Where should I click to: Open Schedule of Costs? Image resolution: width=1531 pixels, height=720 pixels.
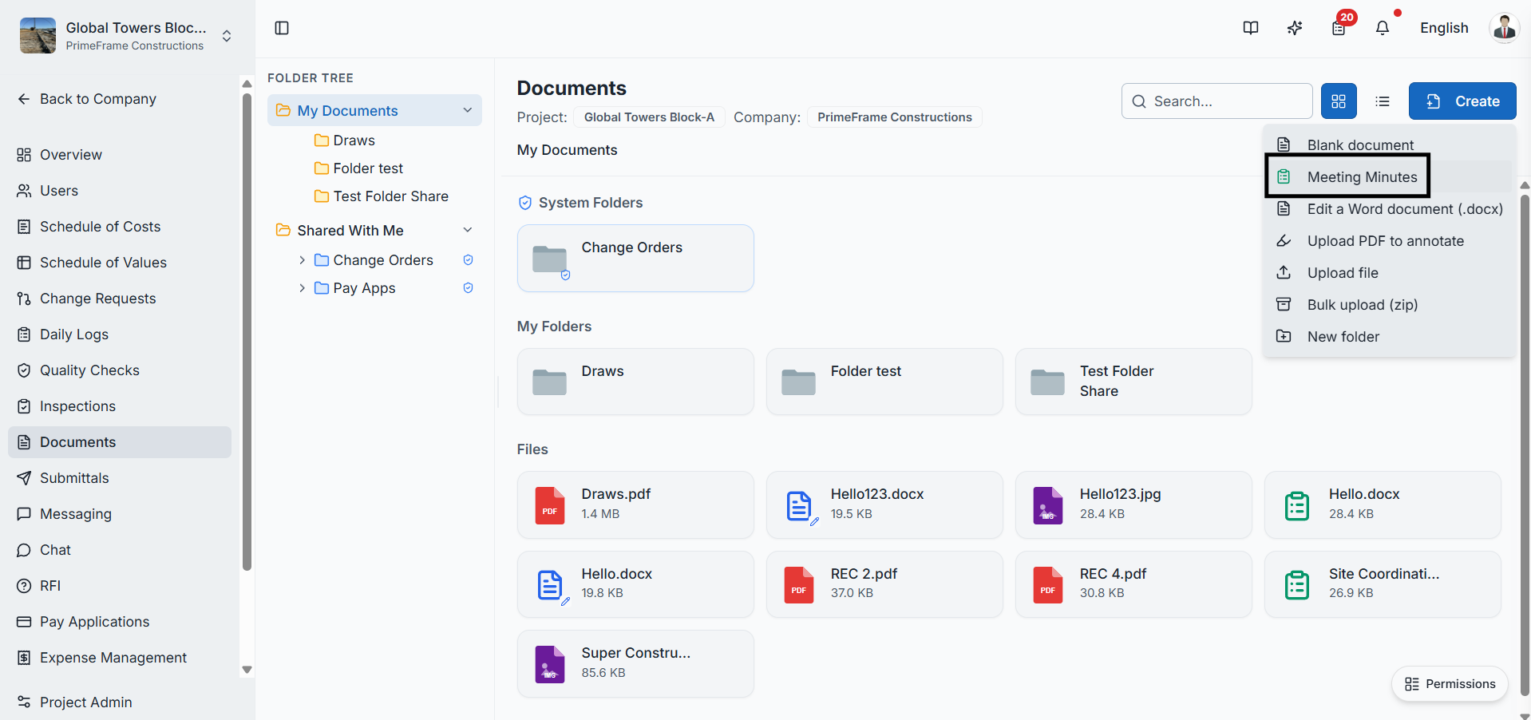pyautogui.click(x=120, y=227)
